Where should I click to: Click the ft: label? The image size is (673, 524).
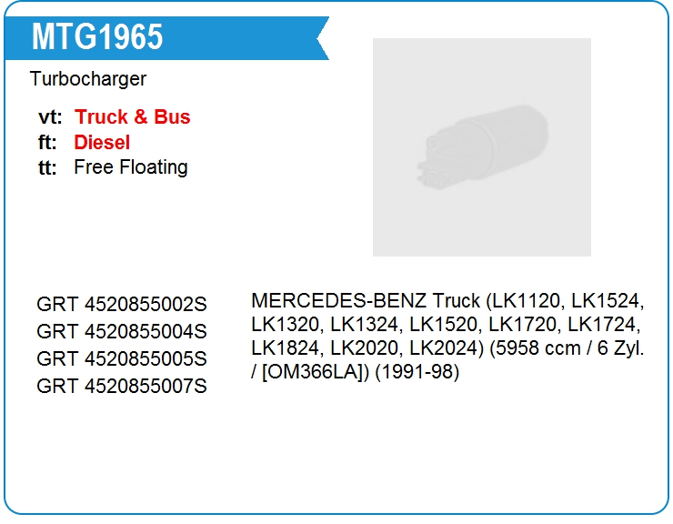click(47, 143)
